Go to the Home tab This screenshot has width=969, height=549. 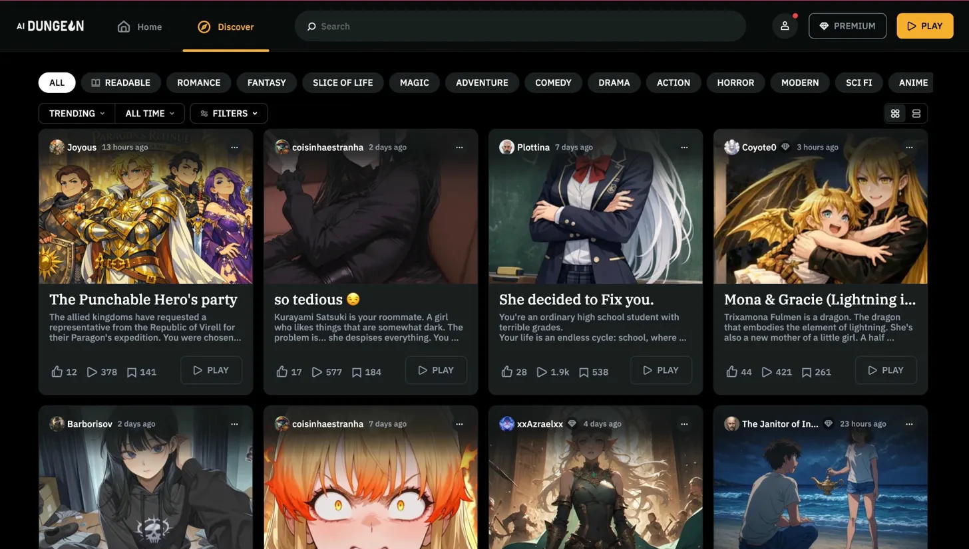pyautogui.click(x=140, y=27)
